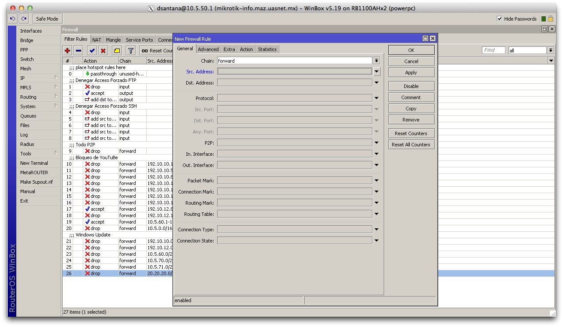
Task: Expand the Dst. Address field arrow
Action: coord(376,83)
